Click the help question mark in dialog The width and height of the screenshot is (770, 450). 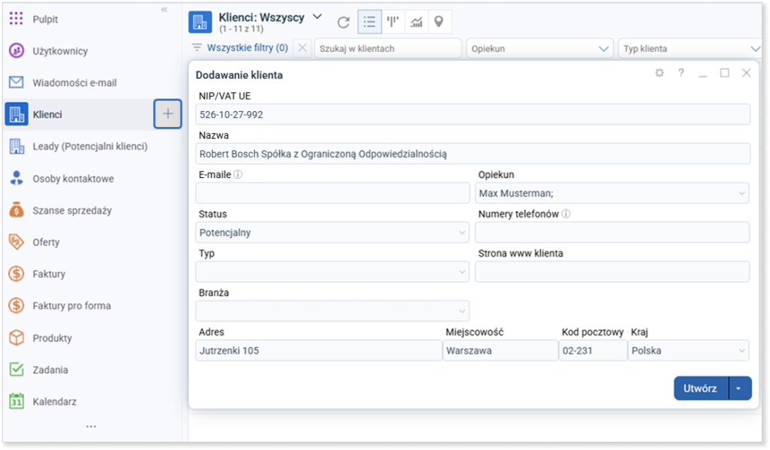[681, 73]
